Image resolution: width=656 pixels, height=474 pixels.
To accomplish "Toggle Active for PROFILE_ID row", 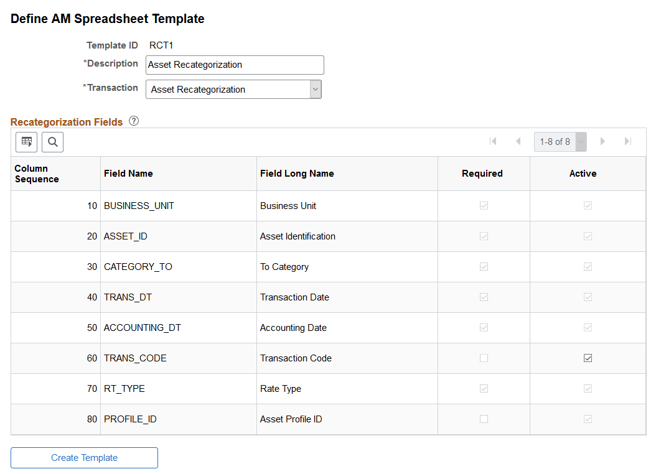I will click(x=588, y=419).
